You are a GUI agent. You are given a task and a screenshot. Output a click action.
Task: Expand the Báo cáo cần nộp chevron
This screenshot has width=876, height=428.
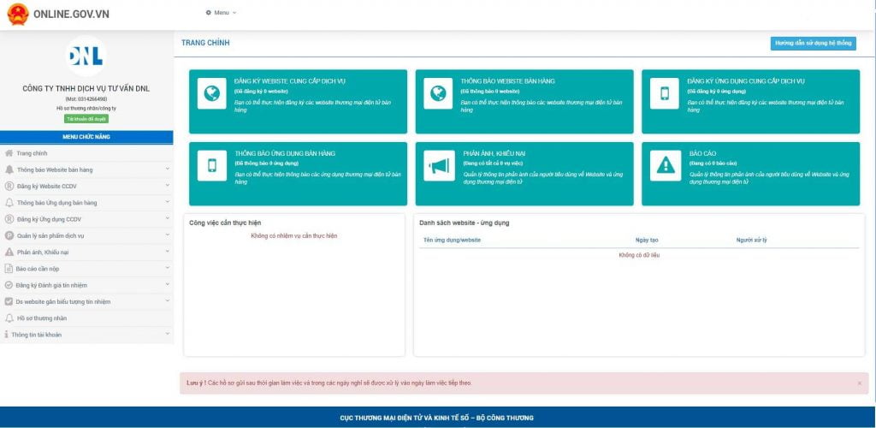167,268
